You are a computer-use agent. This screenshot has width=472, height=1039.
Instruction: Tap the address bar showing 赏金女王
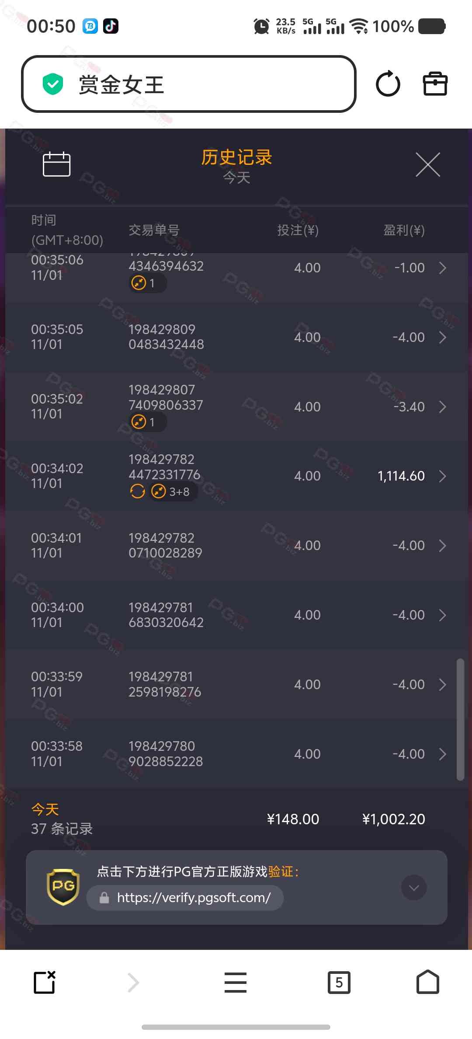pos(189,84)
